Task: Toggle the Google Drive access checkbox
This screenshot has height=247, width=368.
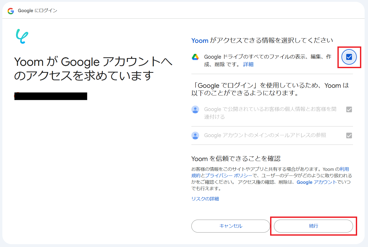Action: click(x=349, y=57)
